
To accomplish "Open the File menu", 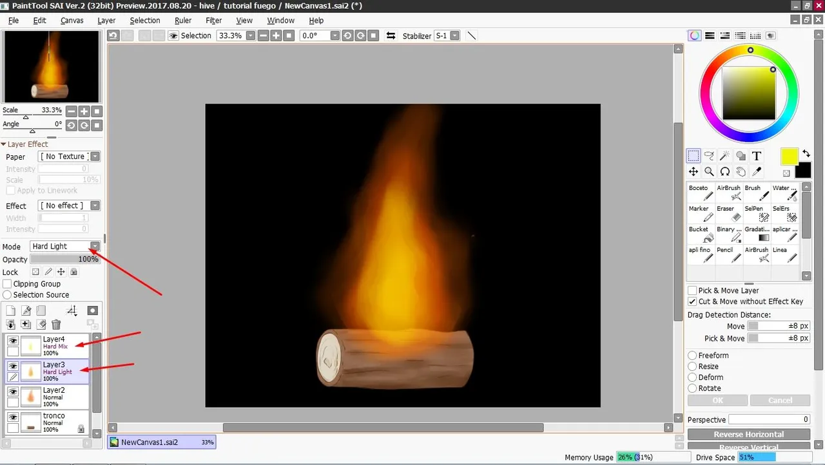I will pos(14,21).
